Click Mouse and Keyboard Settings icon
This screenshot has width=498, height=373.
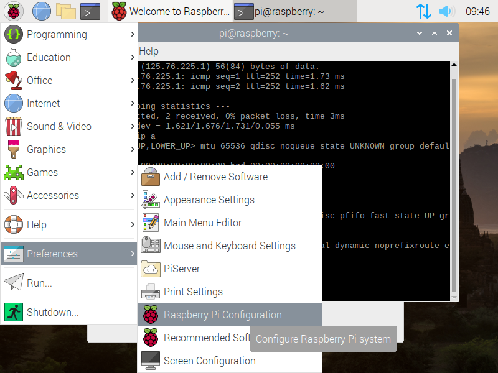[151, 245]
